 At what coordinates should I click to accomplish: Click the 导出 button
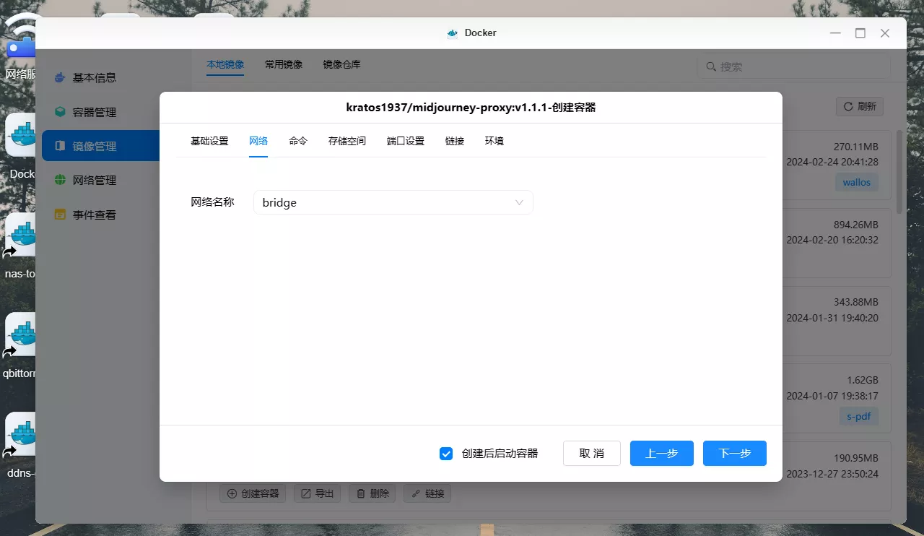(318, 493)
